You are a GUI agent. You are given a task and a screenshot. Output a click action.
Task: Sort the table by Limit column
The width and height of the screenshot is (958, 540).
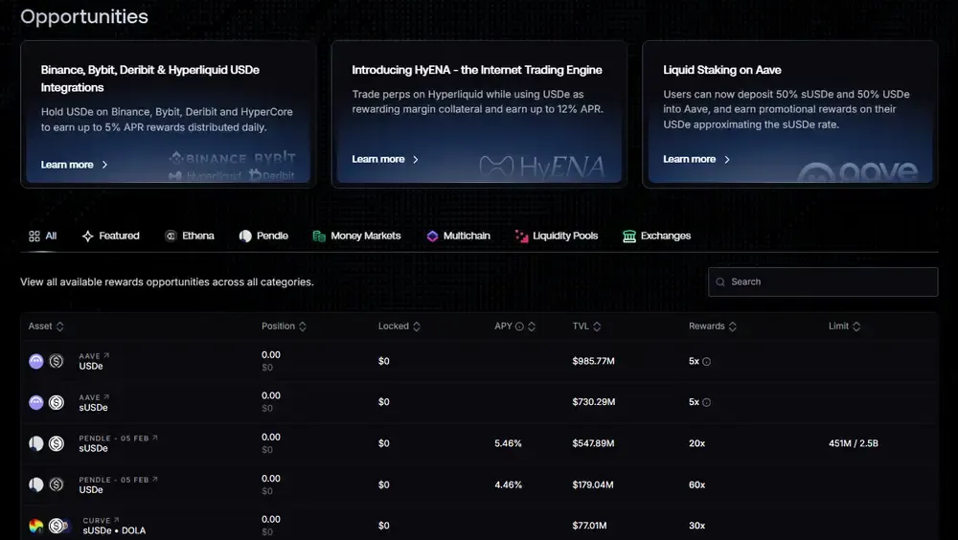click(x=856, y=326)
